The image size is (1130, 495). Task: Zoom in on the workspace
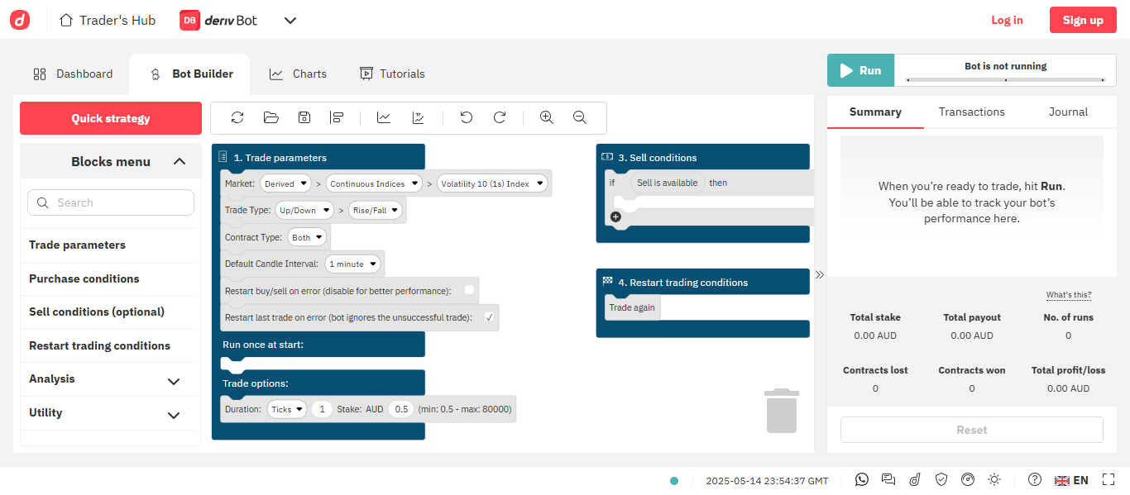pyautogui.click(x=546, y=118)
